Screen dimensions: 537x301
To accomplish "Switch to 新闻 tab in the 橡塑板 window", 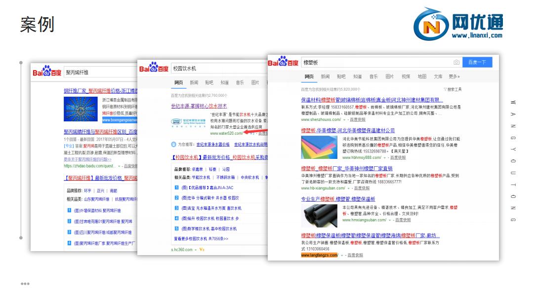I will tap(326, 76).
